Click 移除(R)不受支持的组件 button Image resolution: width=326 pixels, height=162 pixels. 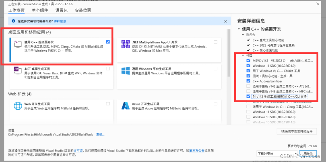(x=297, y=131)
